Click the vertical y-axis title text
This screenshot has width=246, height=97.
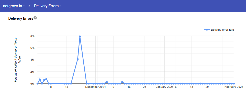[18, 60]
